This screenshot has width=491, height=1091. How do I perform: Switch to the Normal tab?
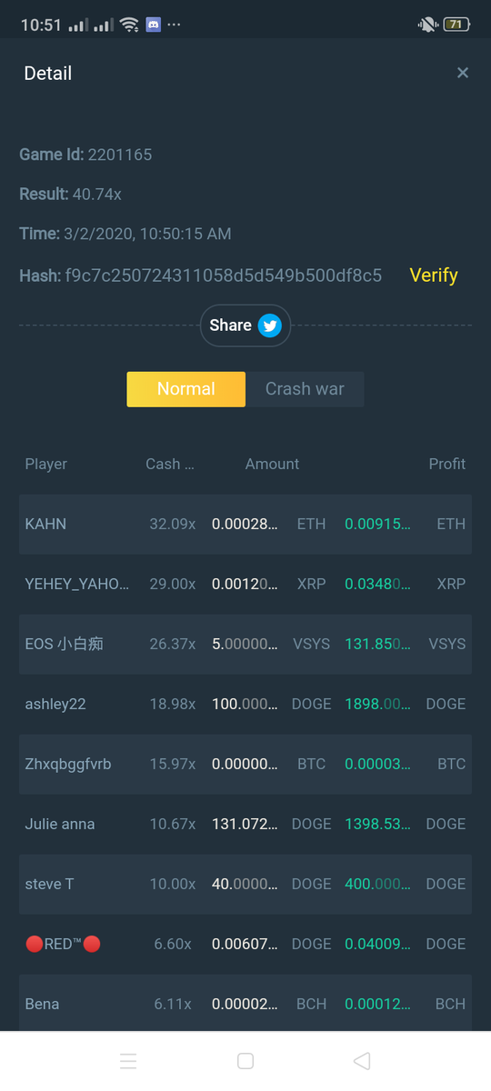[185, 389]
